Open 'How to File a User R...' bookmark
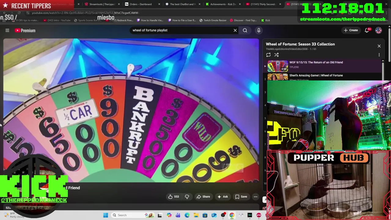The width and height of the screenshot is (391, 220). pos(182,20)
